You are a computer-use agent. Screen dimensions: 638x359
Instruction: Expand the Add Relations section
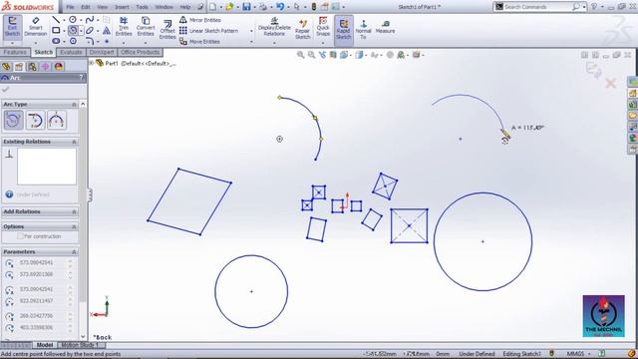point(74,211)
